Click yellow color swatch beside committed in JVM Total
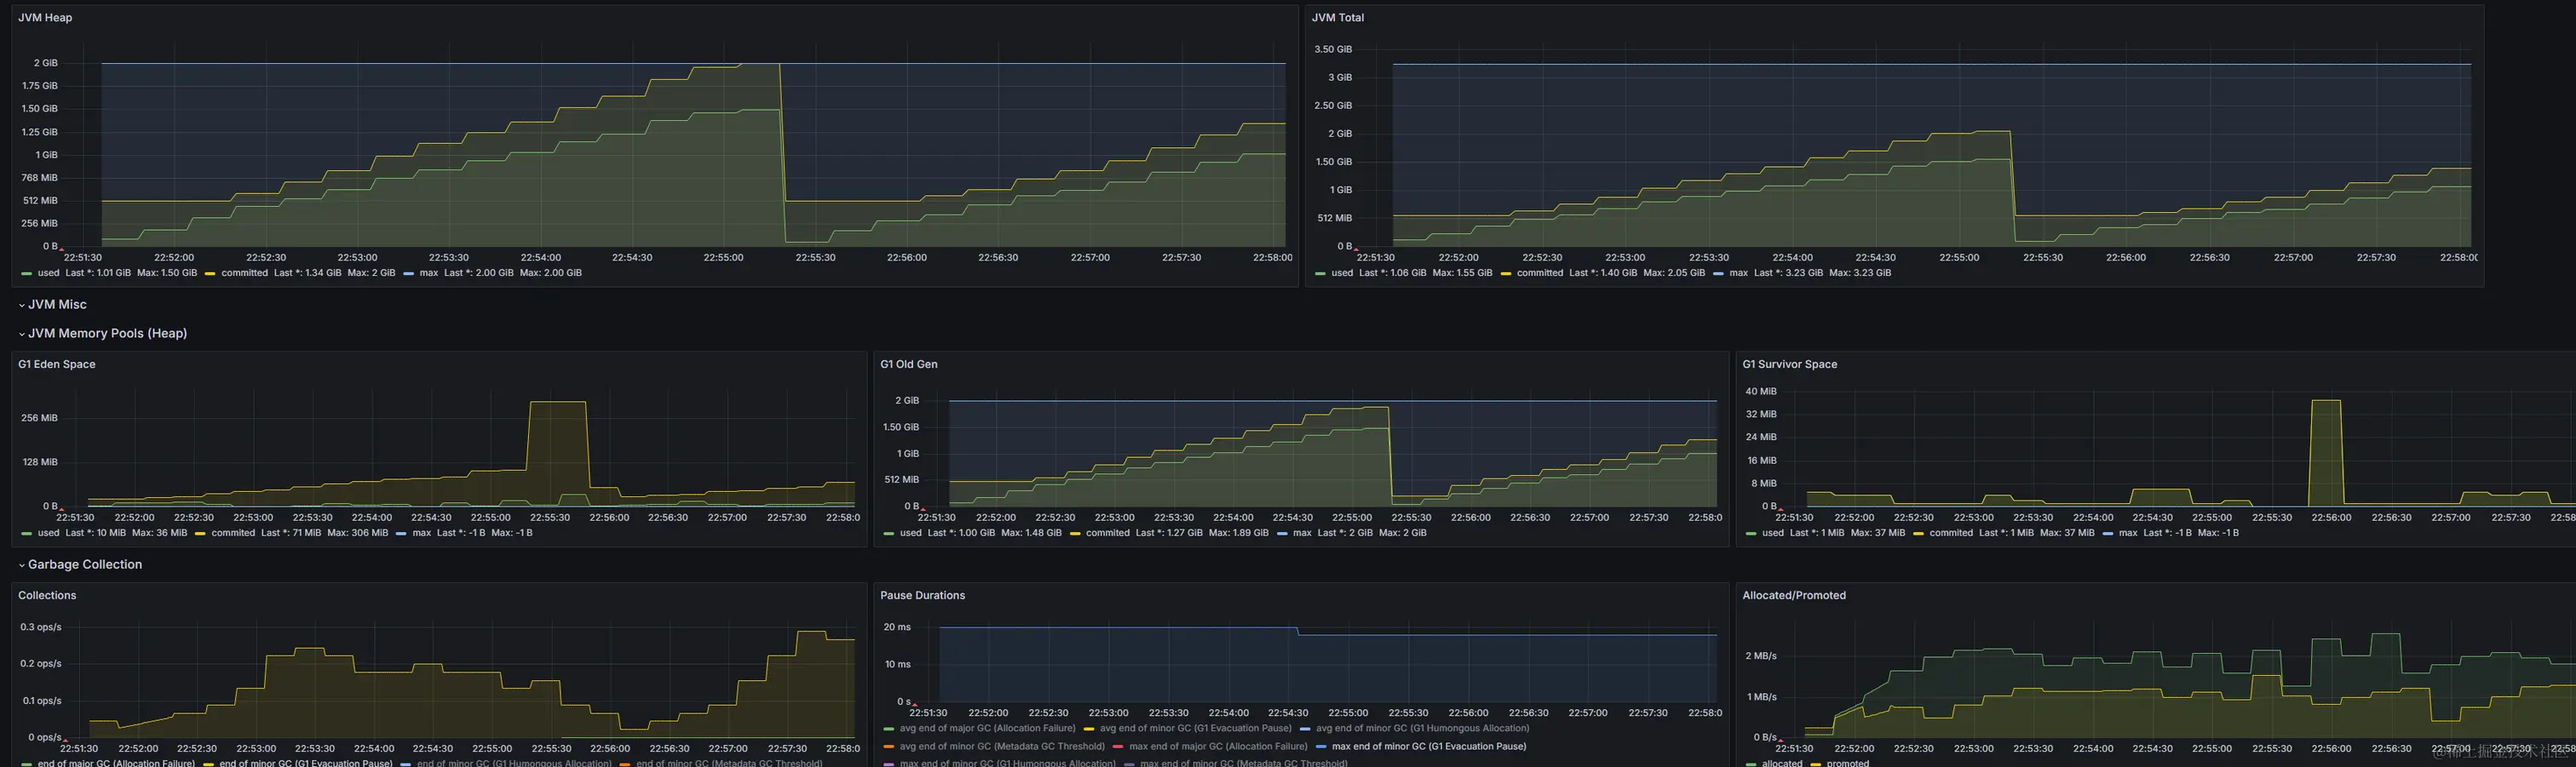 pyautogui.click(x=1506, y=273)
